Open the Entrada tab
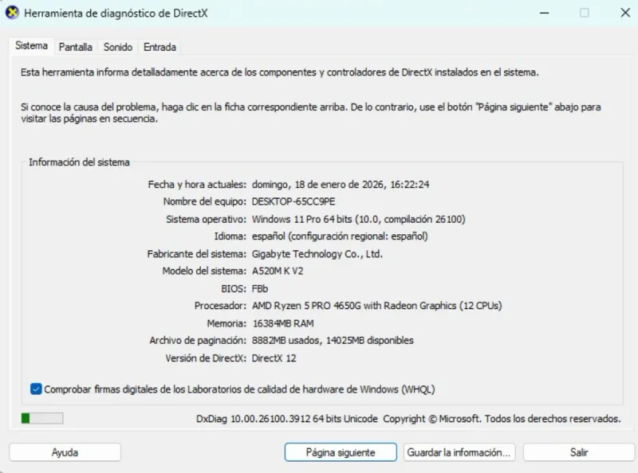 tap(159, 47)
